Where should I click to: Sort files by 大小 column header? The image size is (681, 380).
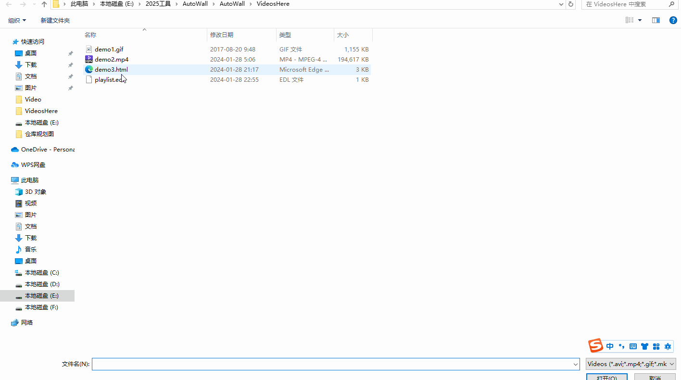coord(342,35)
